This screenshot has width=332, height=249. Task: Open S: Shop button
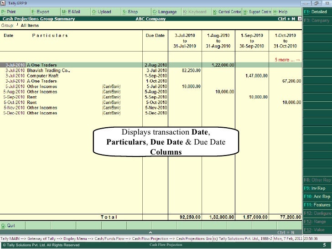(x=136, y=12)
